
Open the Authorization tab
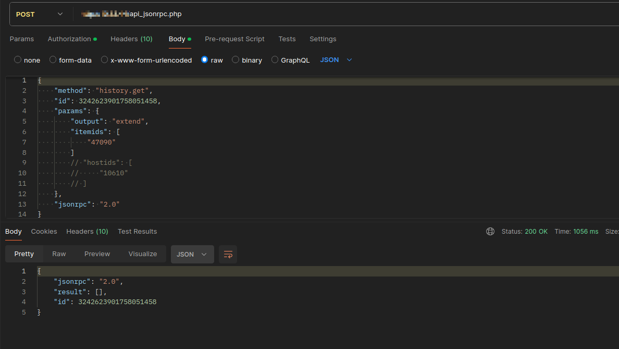70,39
